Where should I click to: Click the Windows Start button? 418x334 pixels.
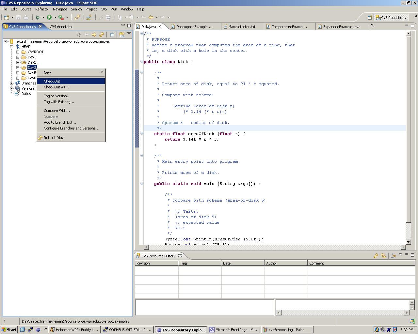point(9,330)
